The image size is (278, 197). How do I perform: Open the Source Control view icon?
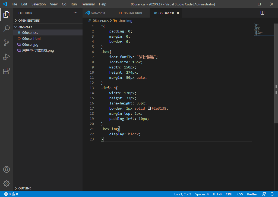pyautogui.click(x=7, y=43)
